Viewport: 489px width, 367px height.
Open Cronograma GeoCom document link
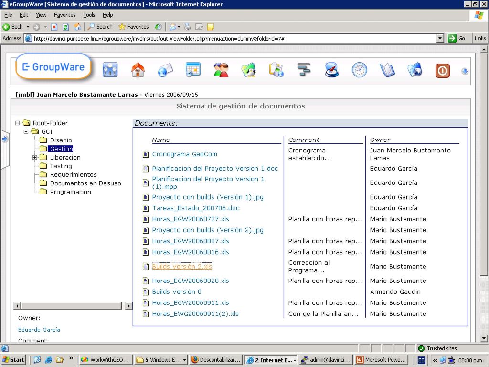click(x=185, y=154)
